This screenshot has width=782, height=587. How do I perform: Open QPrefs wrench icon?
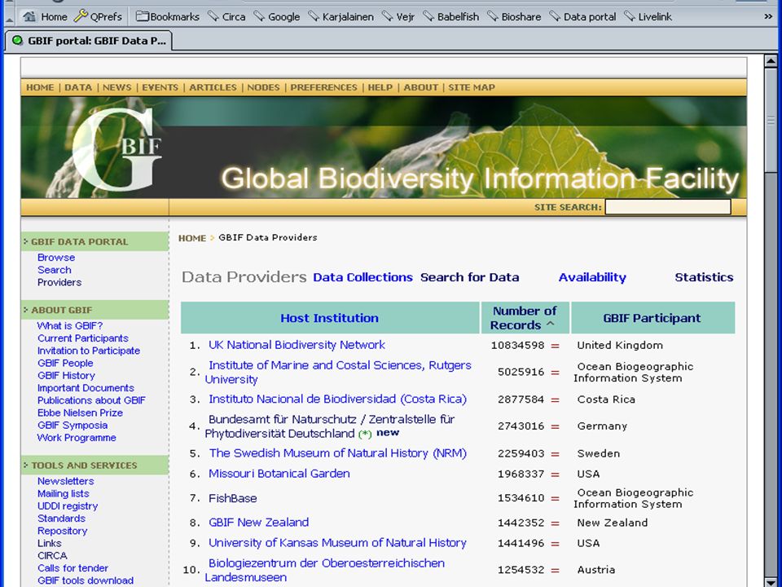point(81,16)
